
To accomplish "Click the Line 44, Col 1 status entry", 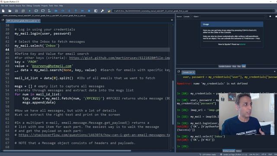I will [x=254, y=155].
